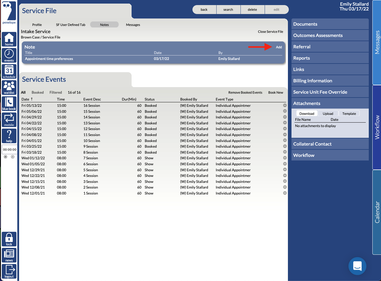The width and height of the screenshot is (381, 281).
Task: Click the 00:00:00 timer field
Action: [10, 149]
